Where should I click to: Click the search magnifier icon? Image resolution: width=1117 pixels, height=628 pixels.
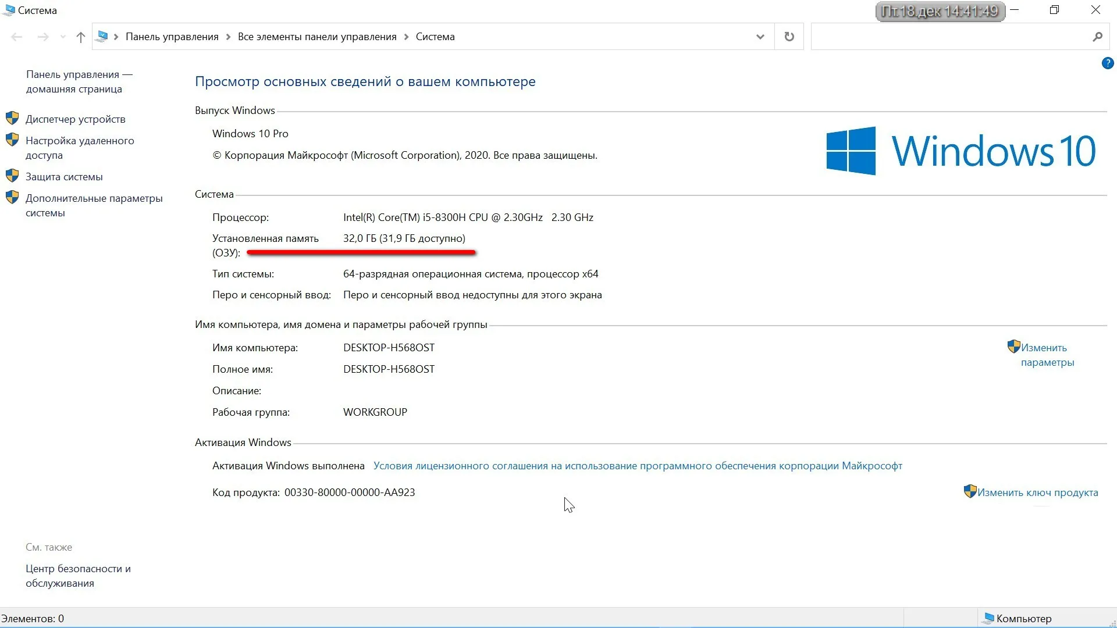[1097, 37]
